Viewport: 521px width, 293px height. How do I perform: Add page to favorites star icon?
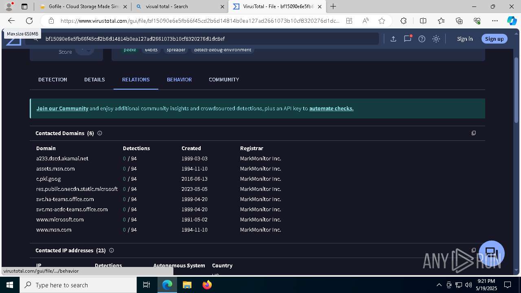click(382, 21)
